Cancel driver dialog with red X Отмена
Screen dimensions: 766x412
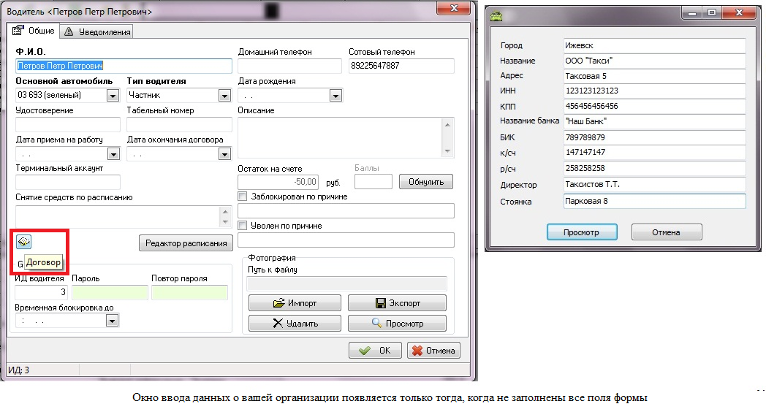tap(433, 351)
